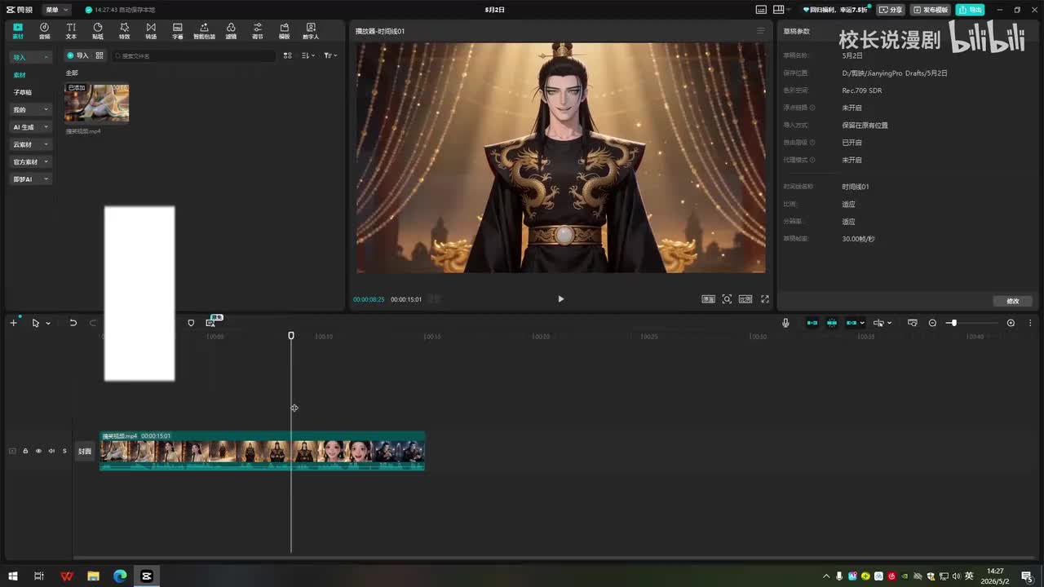Focus the file name search field
This screenshot has width=1044, height=587.
click(194, 55)
